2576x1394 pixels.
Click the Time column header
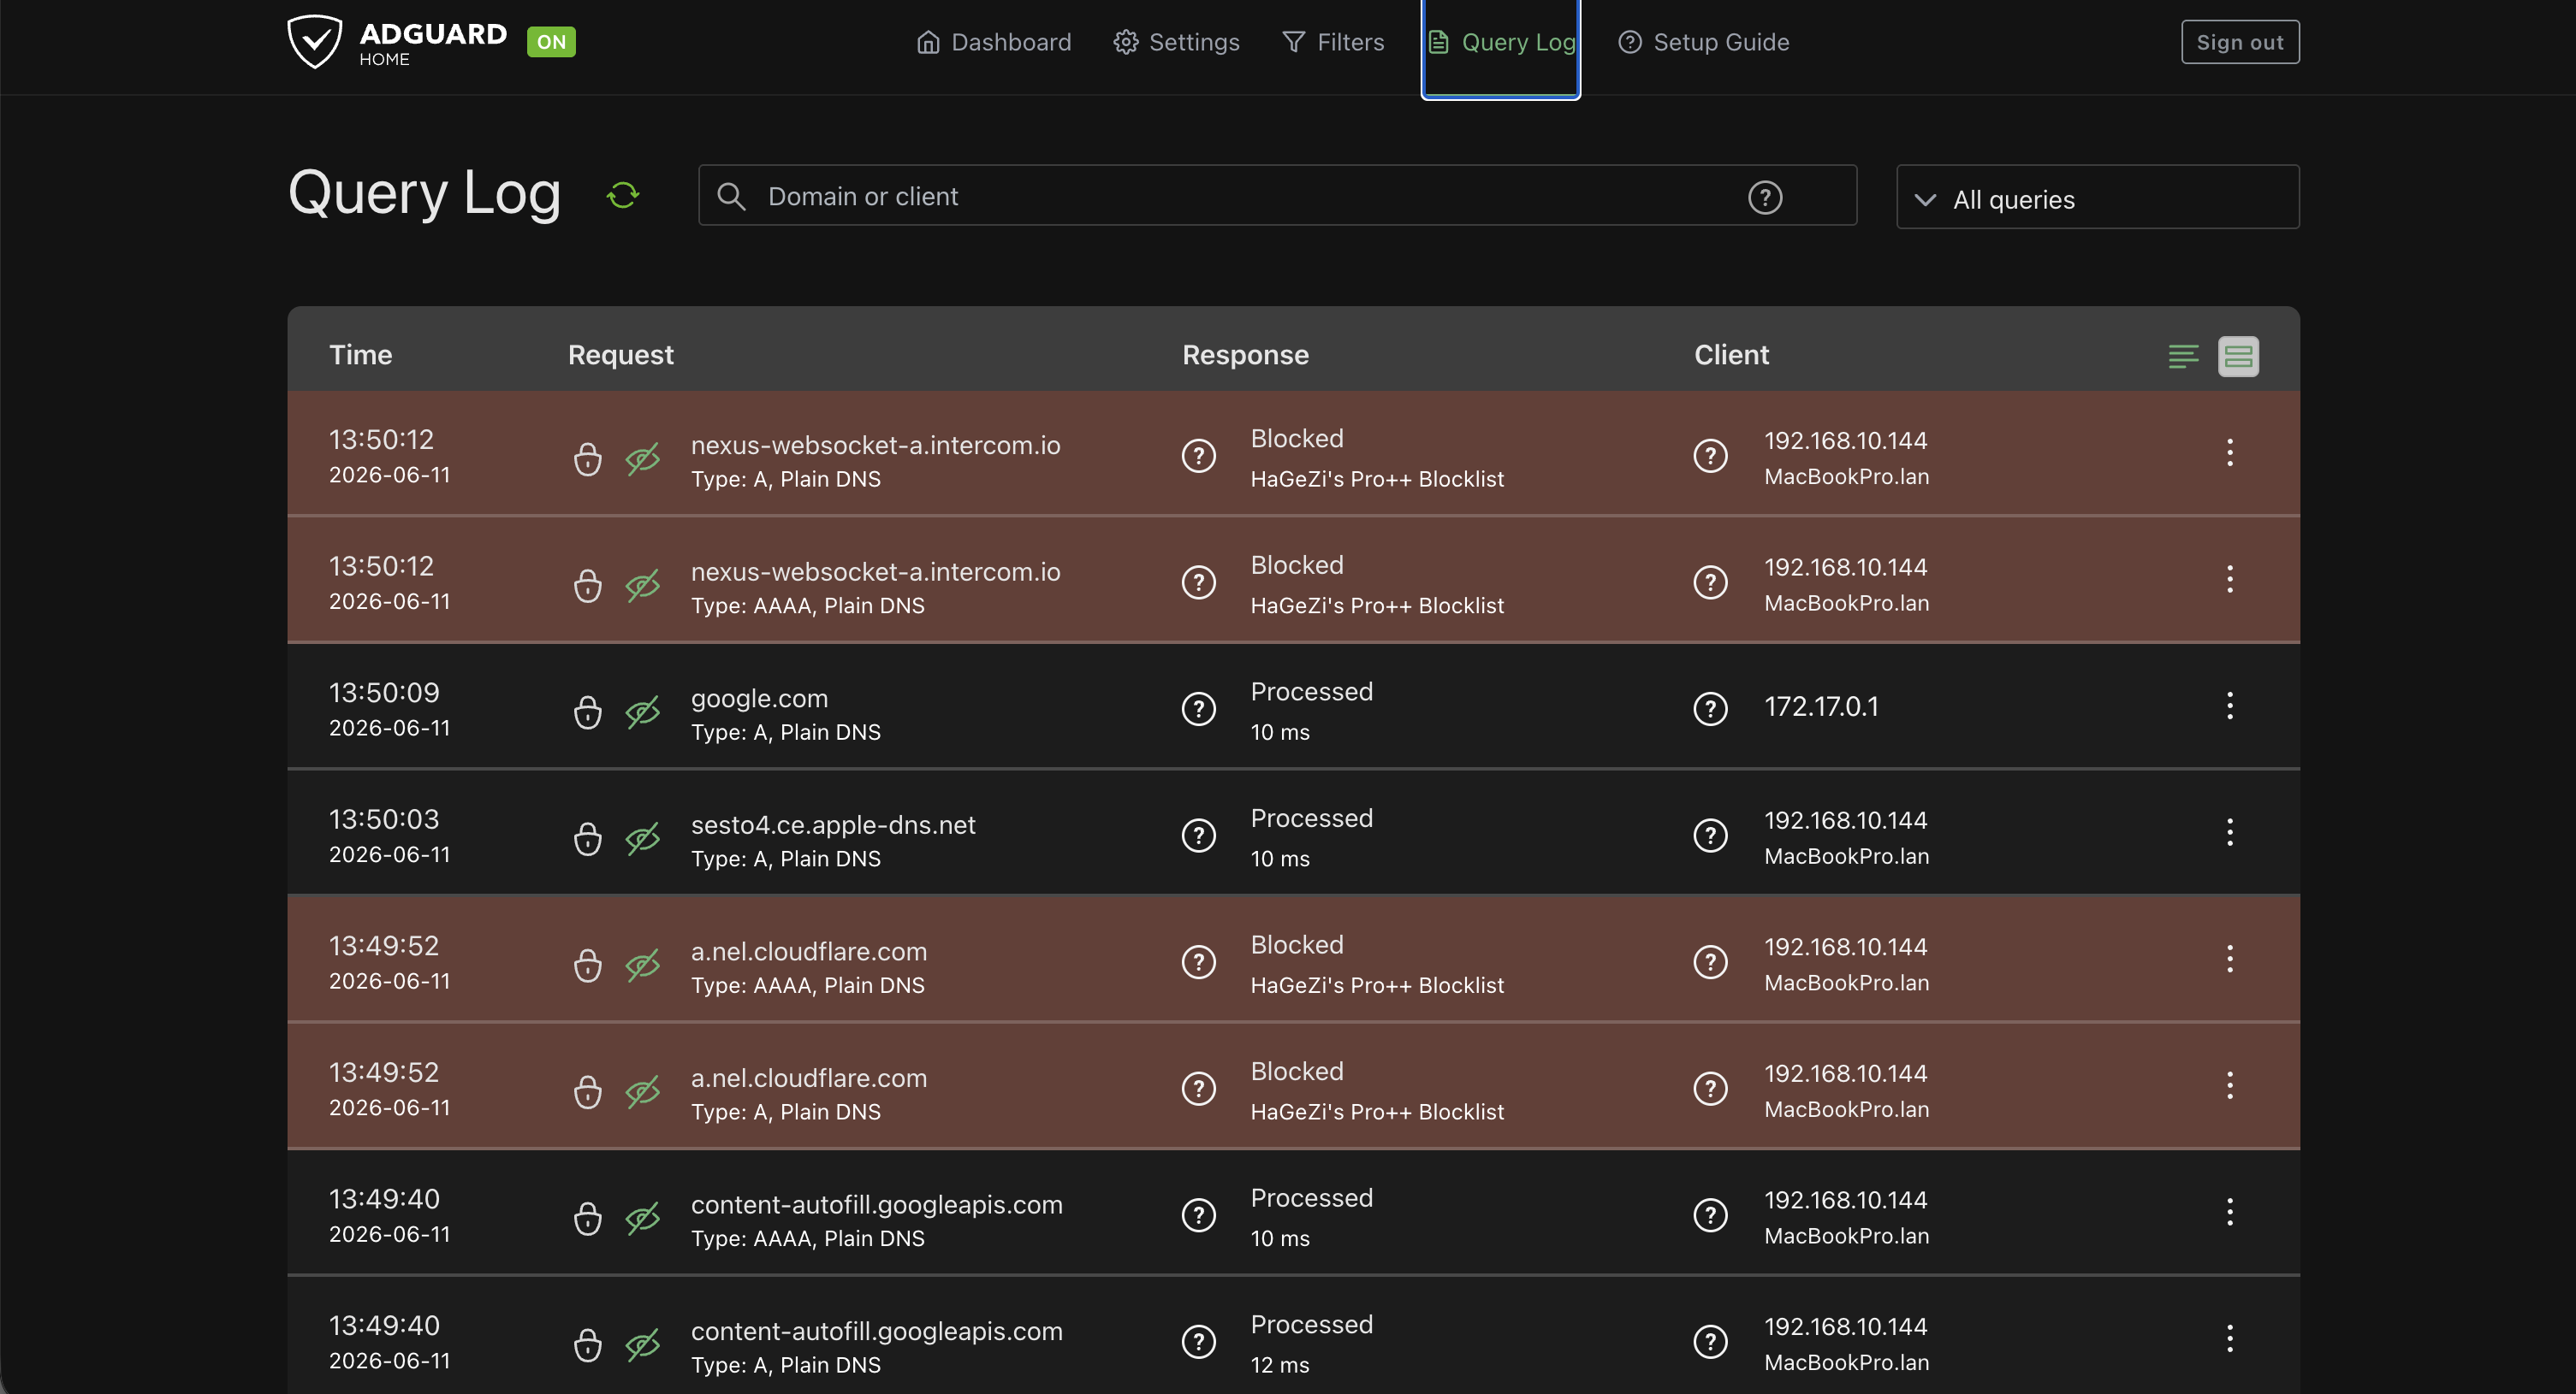[x=360, y=355]
